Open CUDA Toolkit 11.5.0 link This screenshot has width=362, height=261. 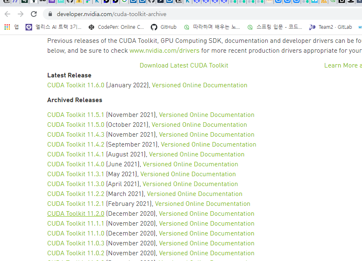tap(76, 125)
